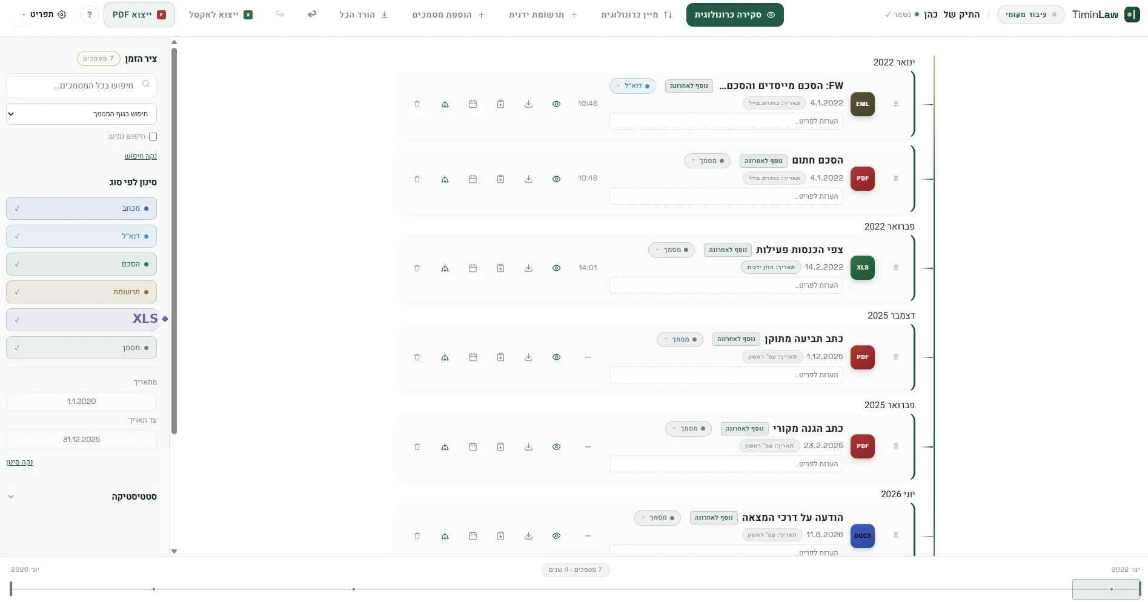Expand the סטטיסטיקה section
Viewport: 1148px width, 602px height.
point(81,497)
